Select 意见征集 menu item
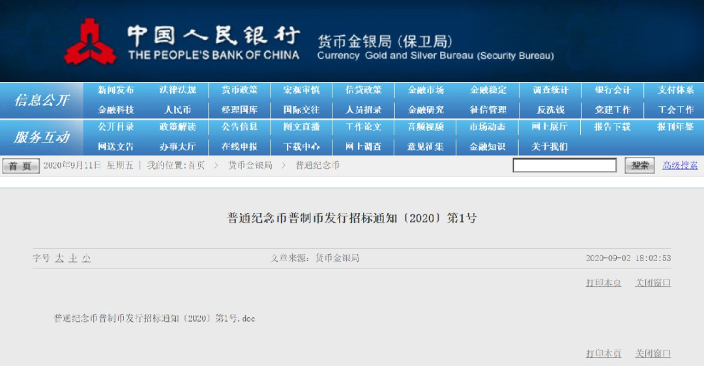 point(426,147)
